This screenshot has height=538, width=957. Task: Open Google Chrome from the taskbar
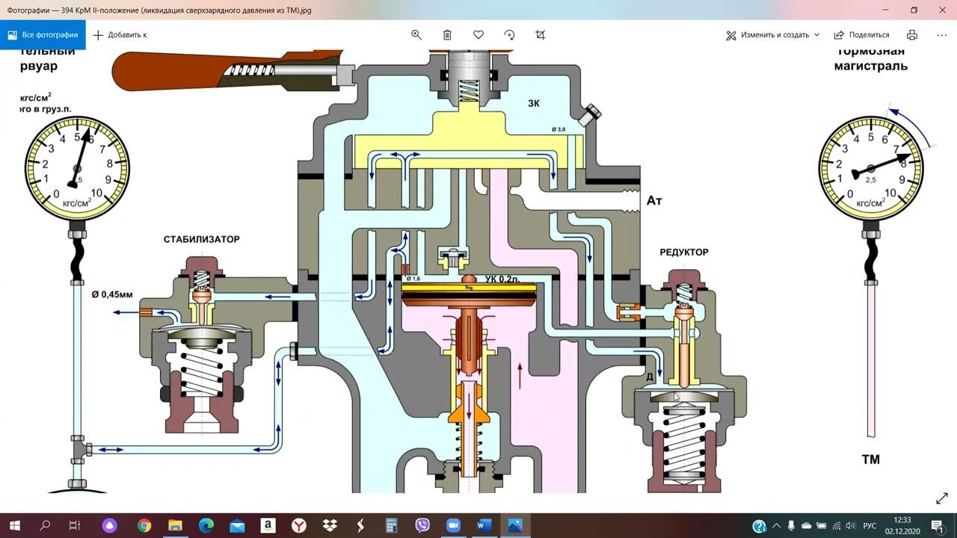coord(144,526)
